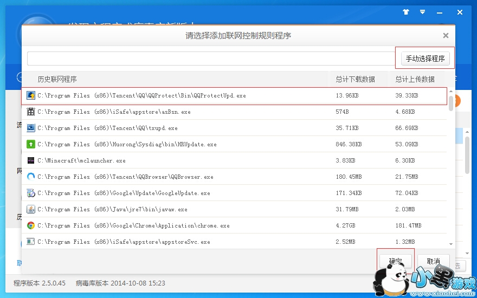Open main window menu triangle icon
This screenshot has width=477, height=298.
pos(423,12)
